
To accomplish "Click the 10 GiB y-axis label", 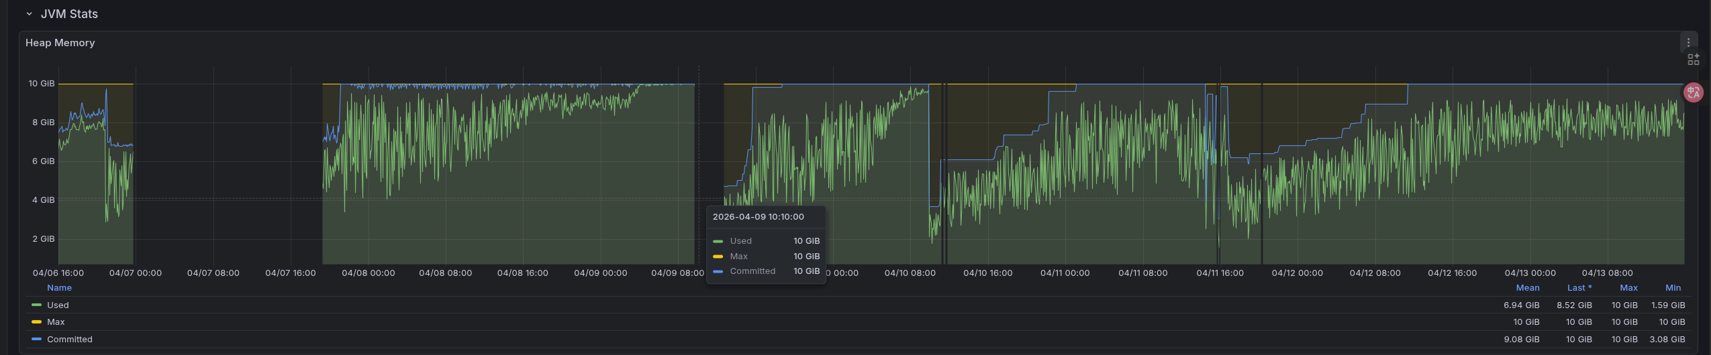I will 42,84.
